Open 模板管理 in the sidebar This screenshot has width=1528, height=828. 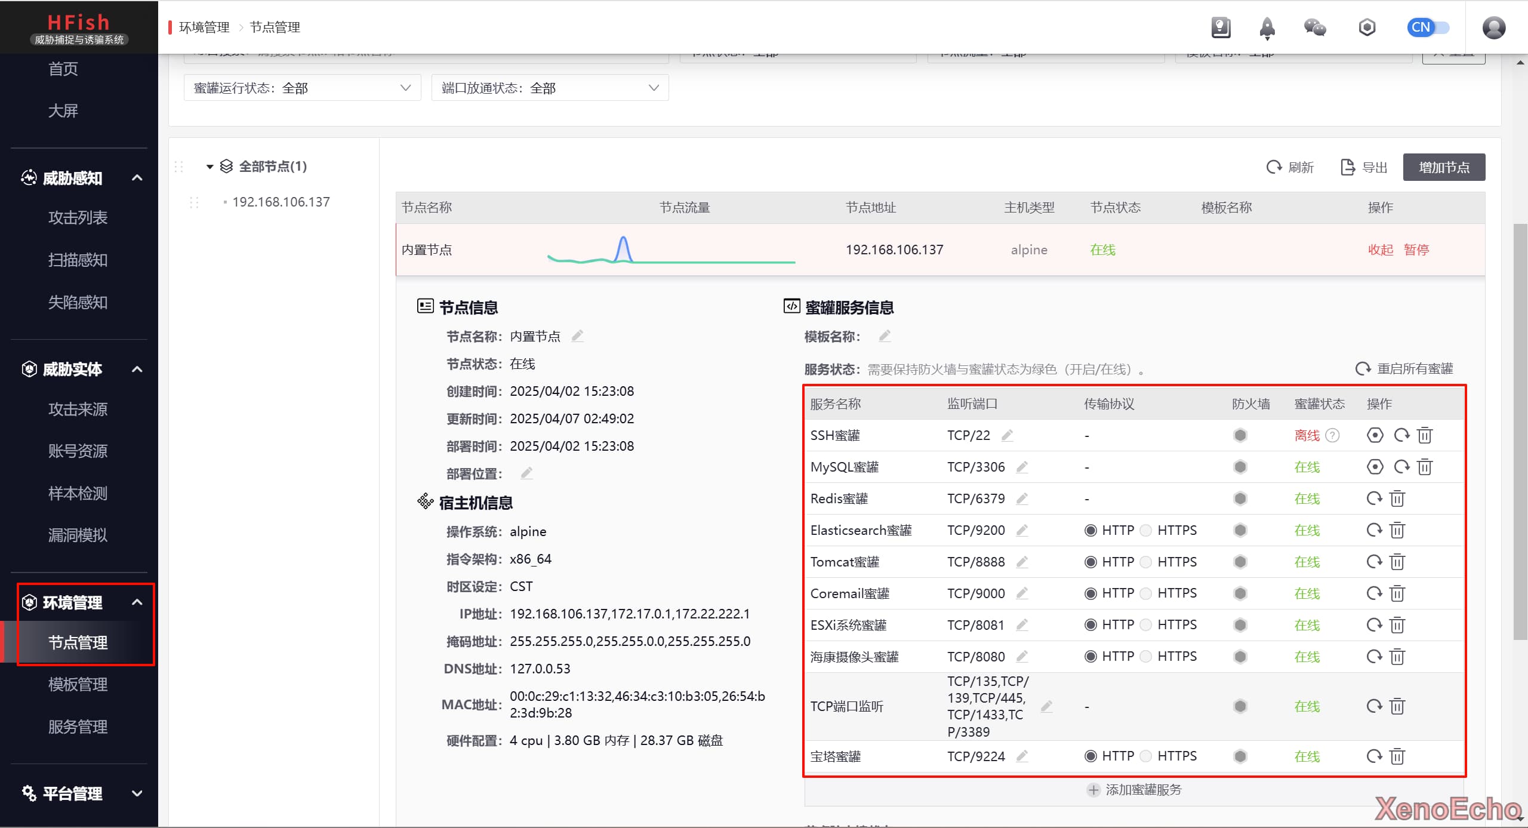(x=78, y=685)
